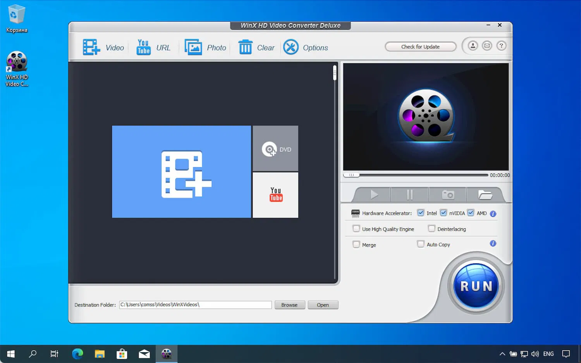Disable Intel hardware acceleration

[x=421, y=213]
